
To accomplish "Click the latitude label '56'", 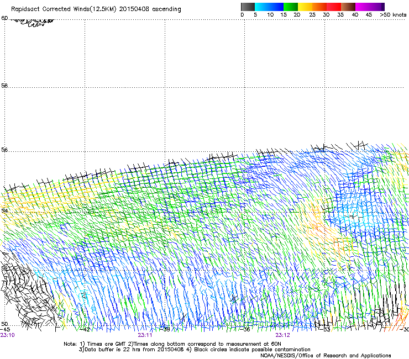I will [x=4, y=150].
